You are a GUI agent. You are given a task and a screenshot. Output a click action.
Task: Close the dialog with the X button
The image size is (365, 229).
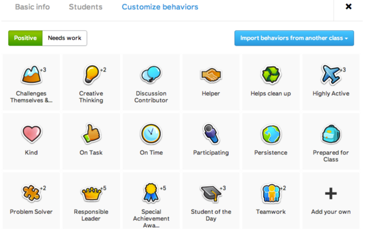pyautogui.click(x=349, y=7)
